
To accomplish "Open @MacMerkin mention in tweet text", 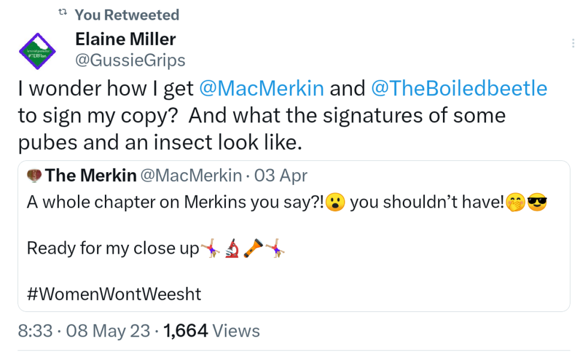I will pyautogui.click(x=261, y=89).
